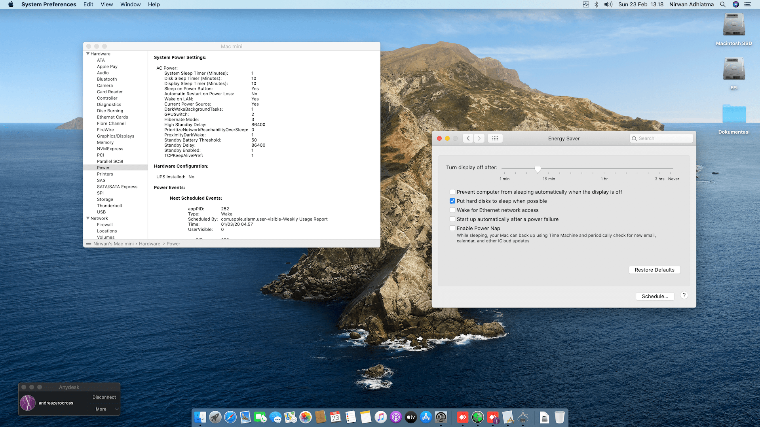Viewport: 760px width, 427px height.
Task: Click the Energy Saver help question mark button
Action: click(684, 295)
